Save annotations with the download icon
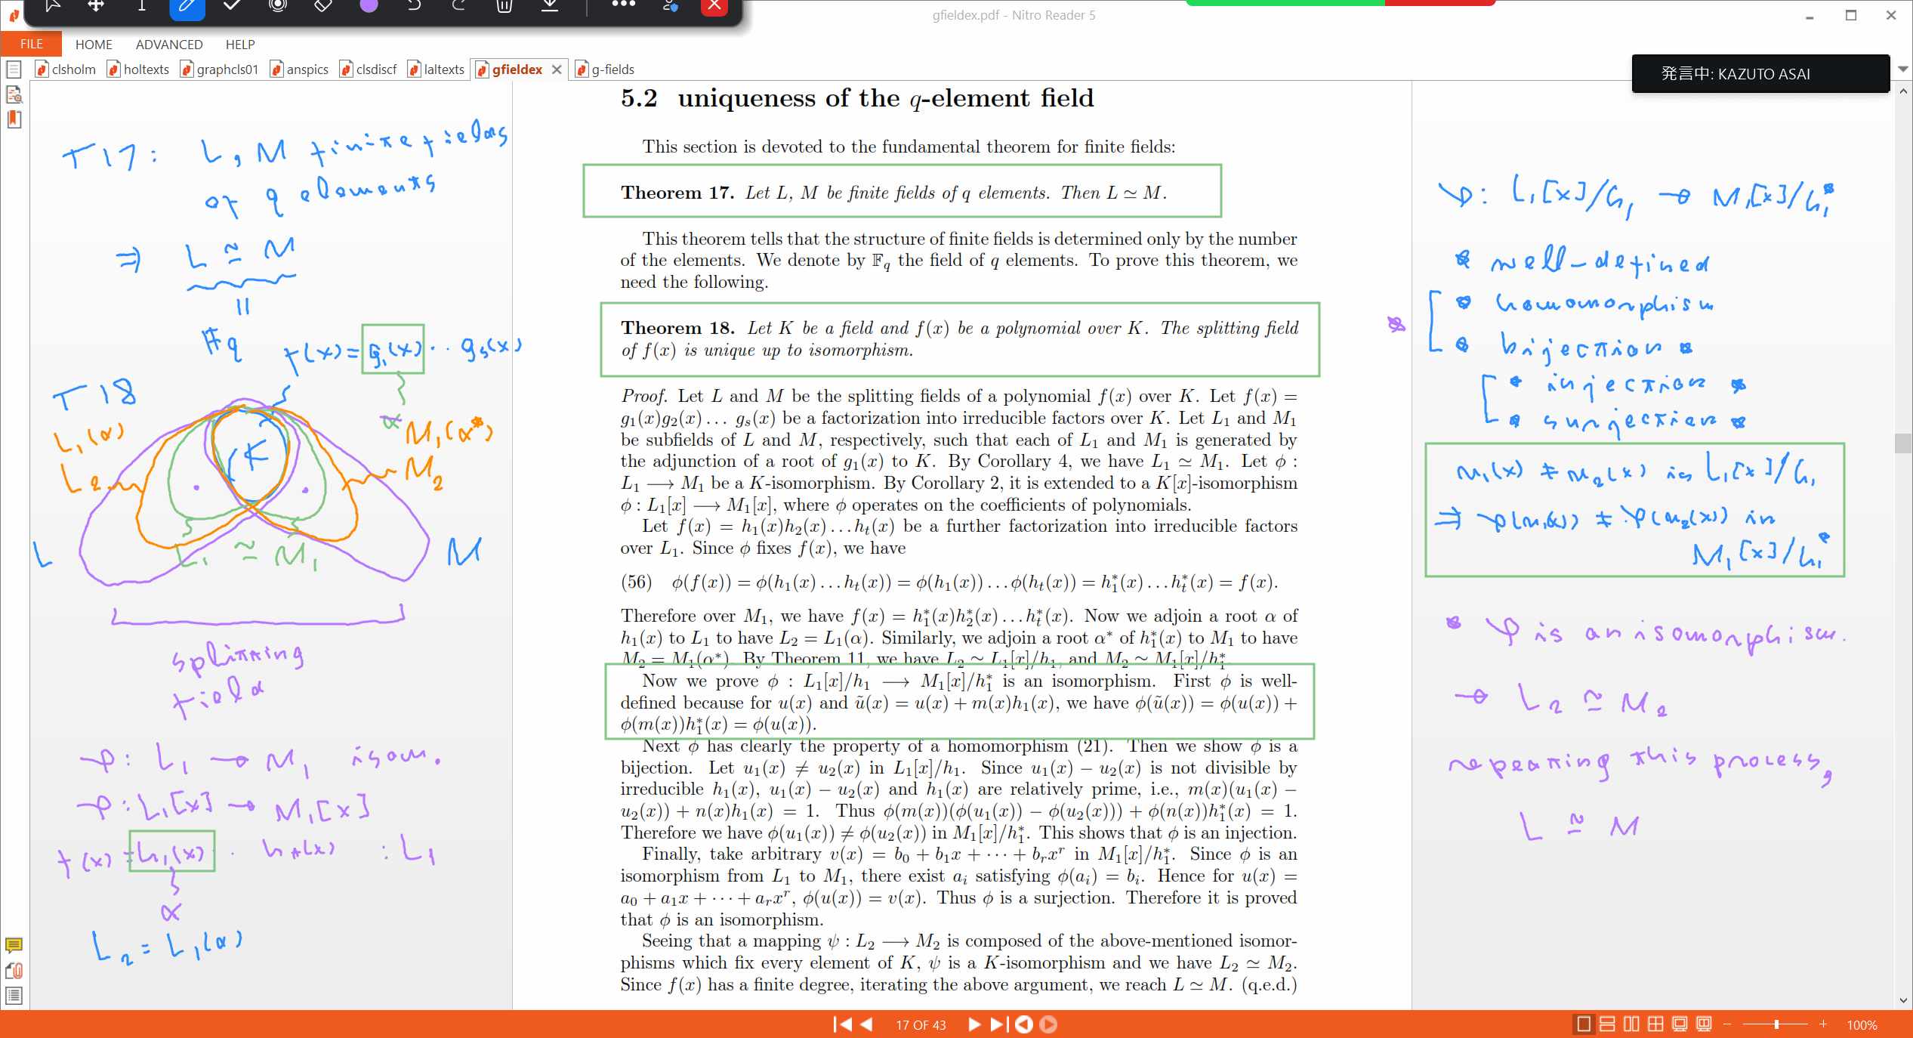This screenshot has height=1038, width=1913. tap(549, 8)
